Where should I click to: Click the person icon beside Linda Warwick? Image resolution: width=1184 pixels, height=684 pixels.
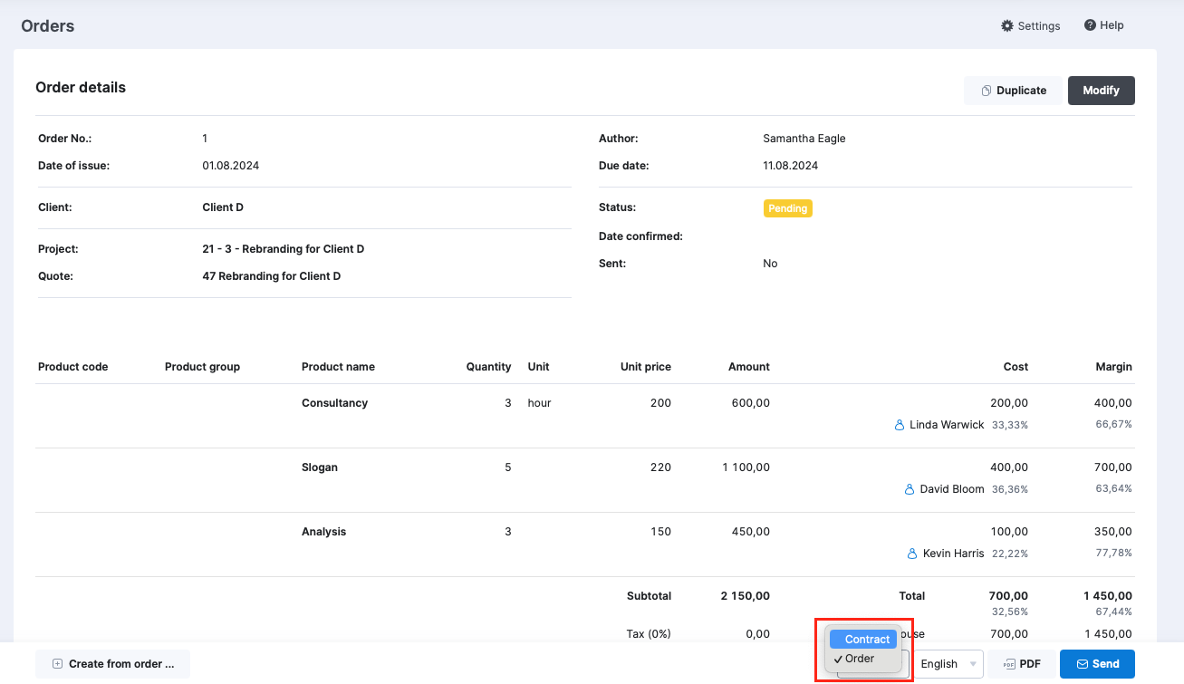900,425
